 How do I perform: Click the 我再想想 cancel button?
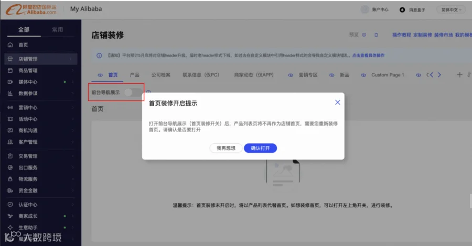click(x=226, y=148)
